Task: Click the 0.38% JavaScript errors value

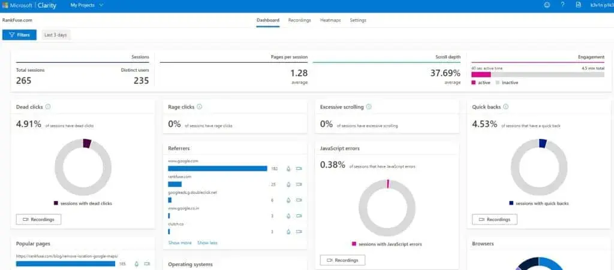Action: [333, 165]
